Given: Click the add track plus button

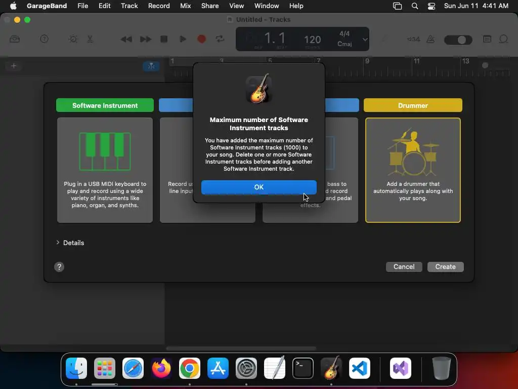Looking at the screenshot, I should (14, 66).
